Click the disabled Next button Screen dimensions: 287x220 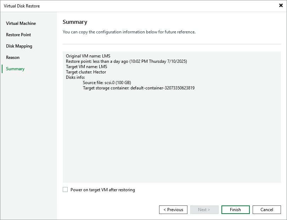coord(204,209)
